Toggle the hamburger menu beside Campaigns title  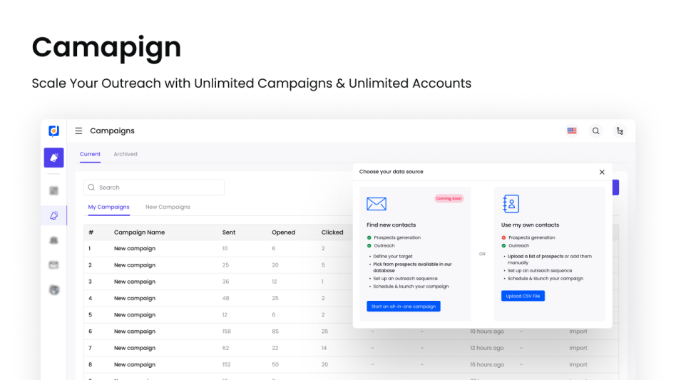coord(78,131)
